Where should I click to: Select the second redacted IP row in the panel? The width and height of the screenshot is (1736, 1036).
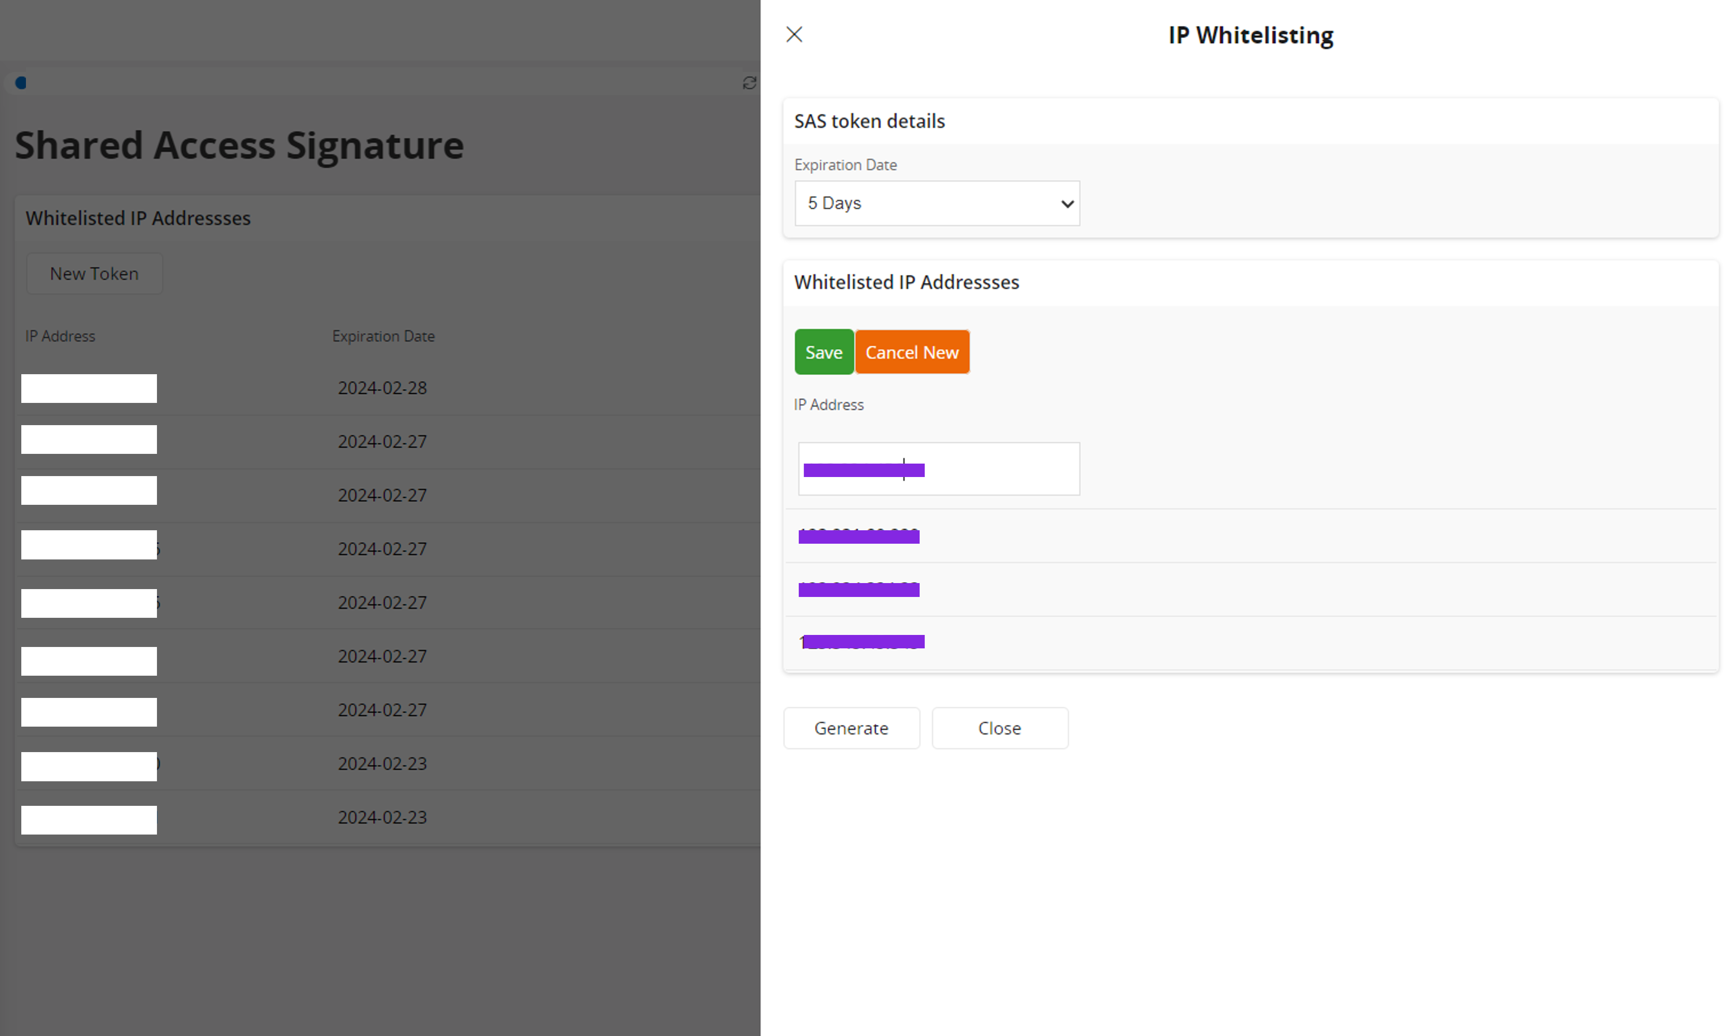[x=859, y=590]
